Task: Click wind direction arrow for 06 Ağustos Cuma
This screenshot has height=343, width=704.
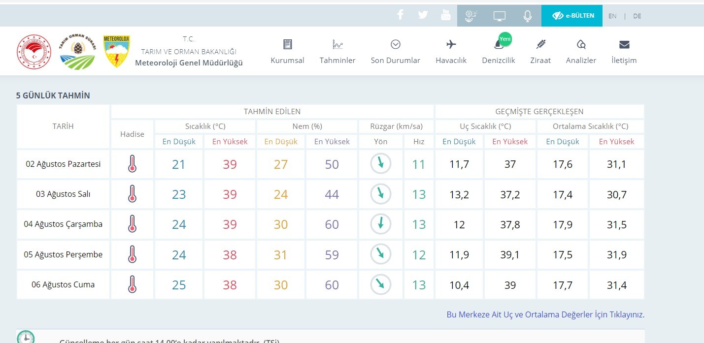Action: point(381,284)
